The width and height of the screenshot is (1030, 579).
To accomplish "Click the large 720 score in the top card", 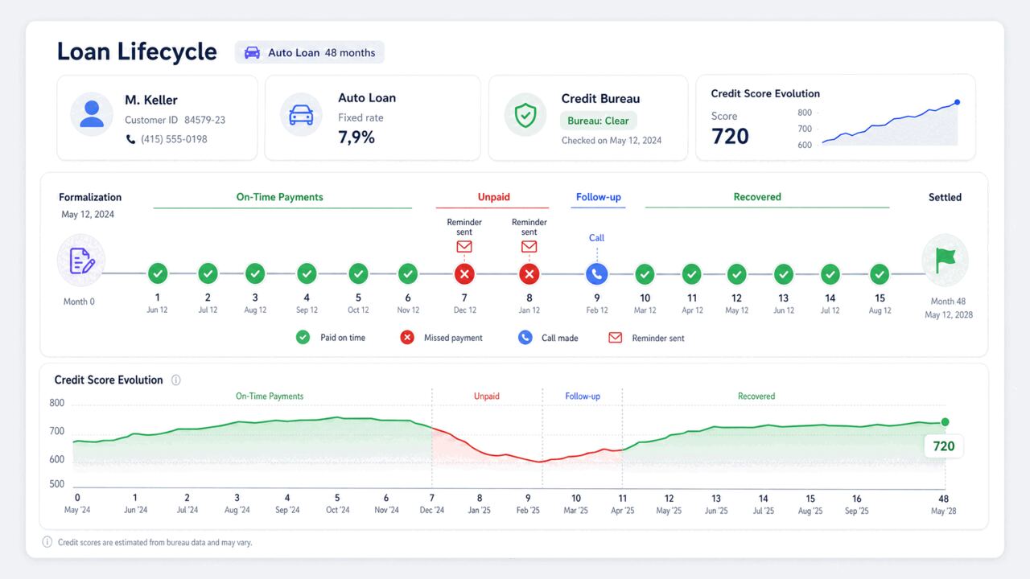I will coord(731,137).
